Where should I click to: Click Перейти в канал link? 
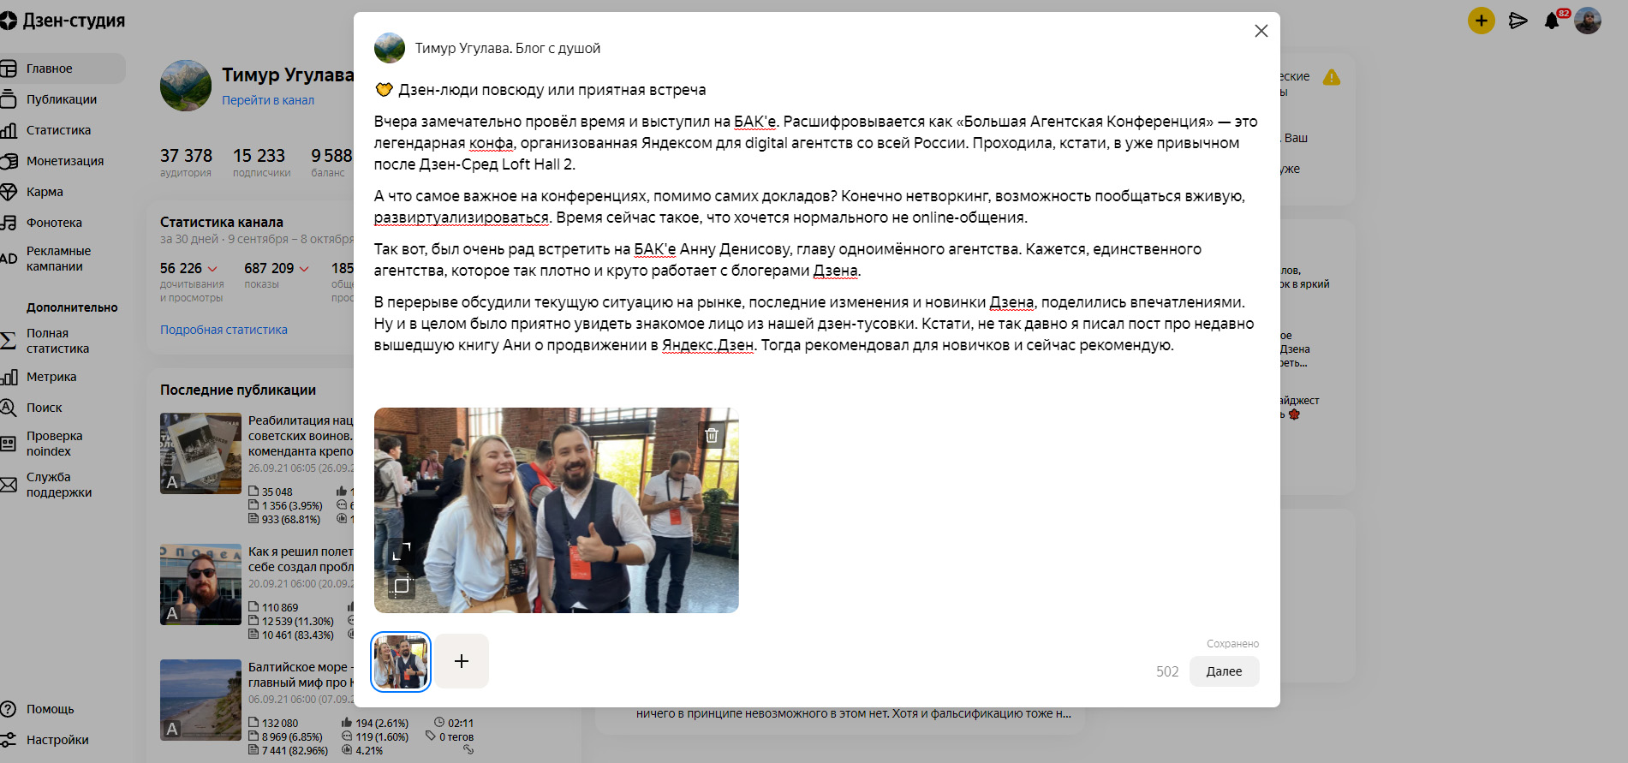(268, 100)
